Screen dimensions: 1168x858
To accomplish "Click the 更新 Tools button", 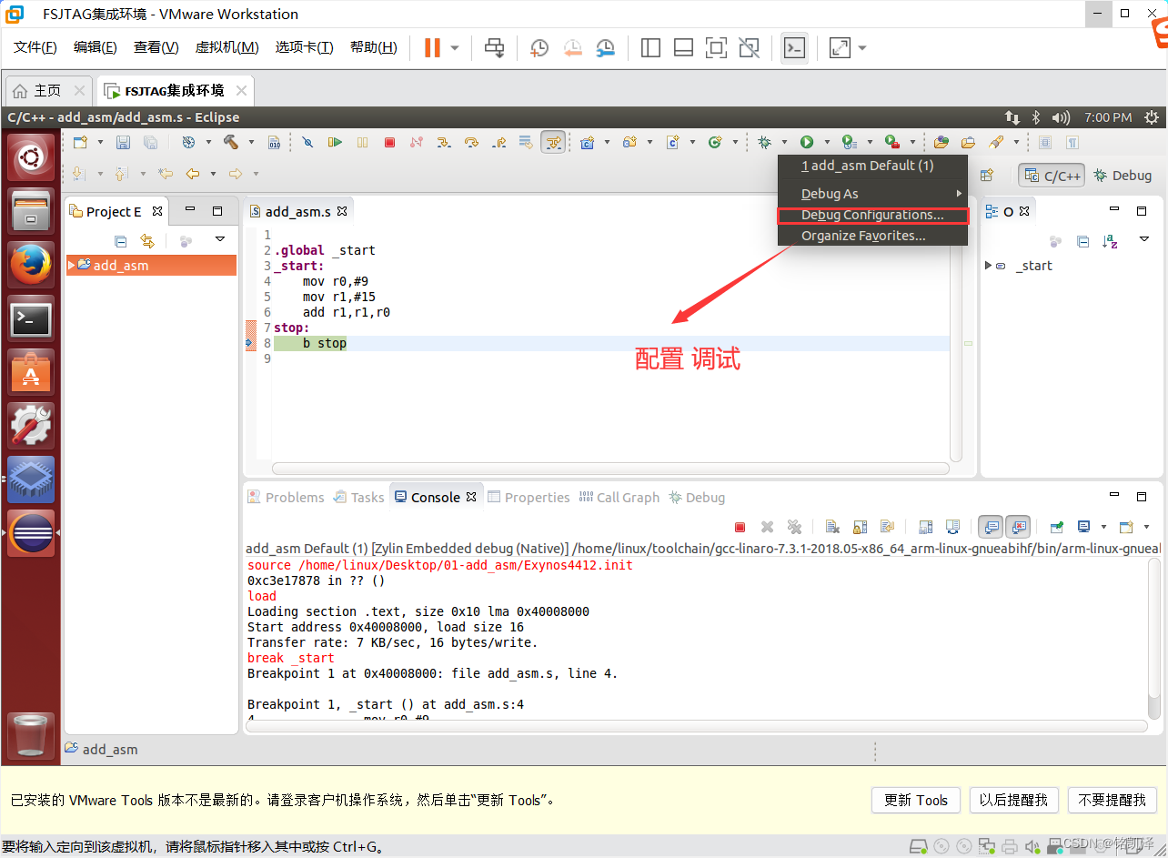I will click(915, 800).
